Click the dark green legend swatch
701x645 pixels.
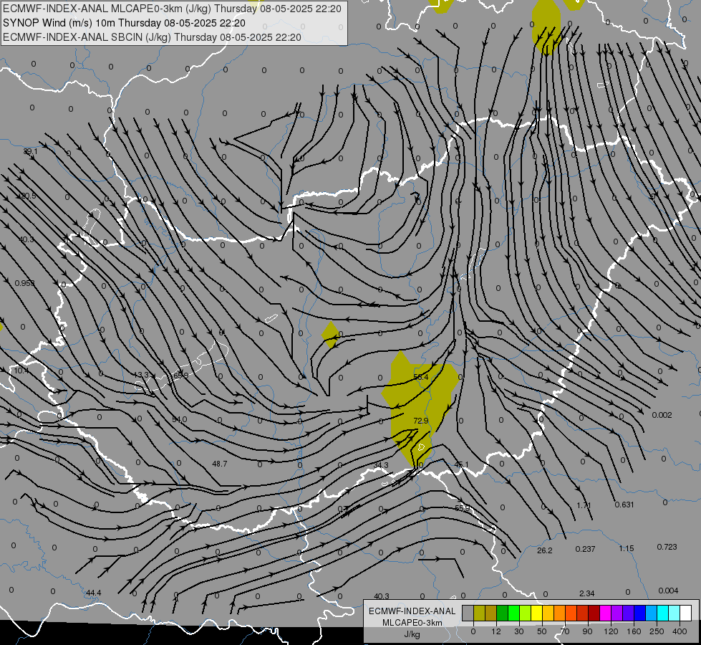coord(503,613)
